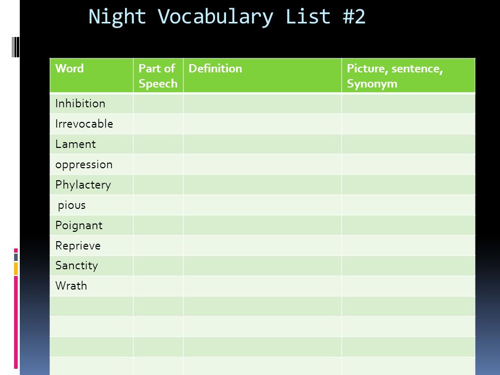Select the pious word cell
Viewport: 500px width, 375px height.
[x=92, y=205]
